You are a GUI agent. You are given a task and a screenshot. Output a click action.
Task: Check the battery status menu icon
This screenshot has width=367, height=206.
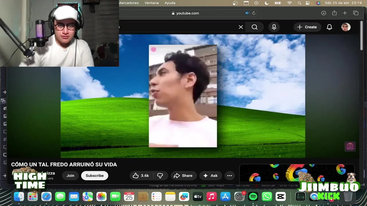(x=278, y=3)
